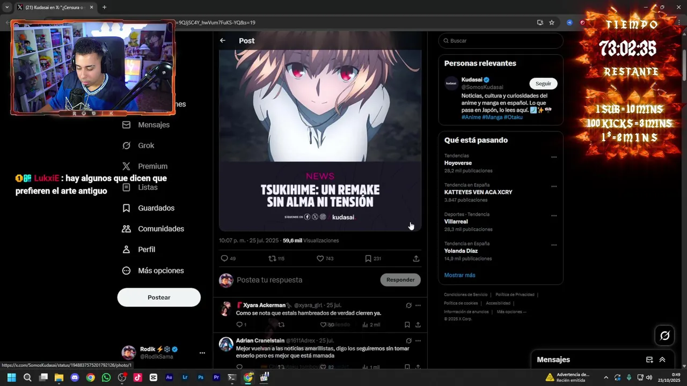Share the main Kudasai post
687x386 pixels.
pos(416,258)
